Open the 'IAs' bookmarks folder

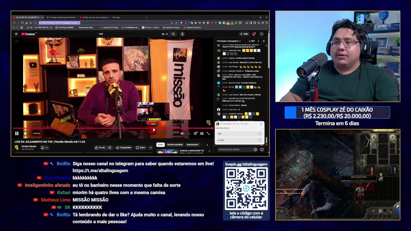coord(30,28)
